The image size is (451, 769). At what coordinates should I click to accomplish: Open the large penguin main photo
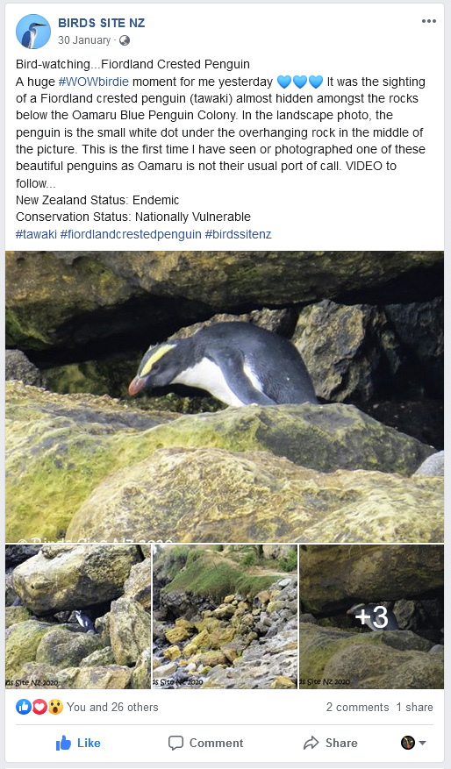pos(225,396)
